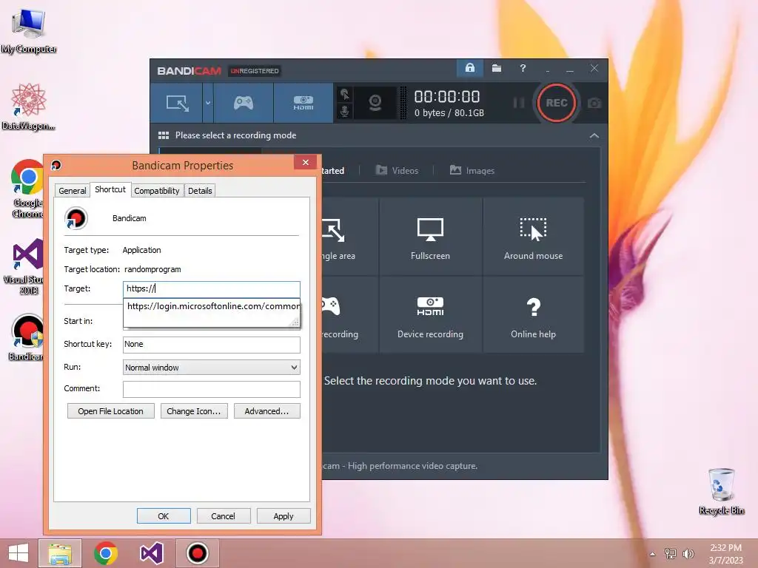The width and height of the screenshot is (758, 568).
Task: Open Chrome from the taskbar
Action: pos(106,553)
